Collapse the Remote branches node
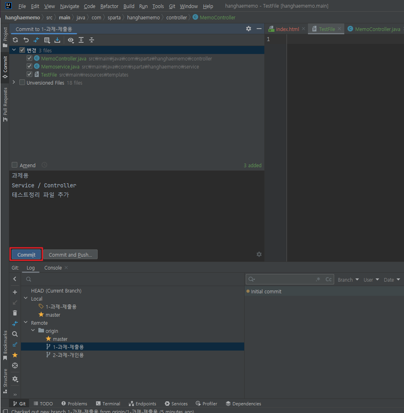Viewport: 404px width, 413px height. click(25, 322)
